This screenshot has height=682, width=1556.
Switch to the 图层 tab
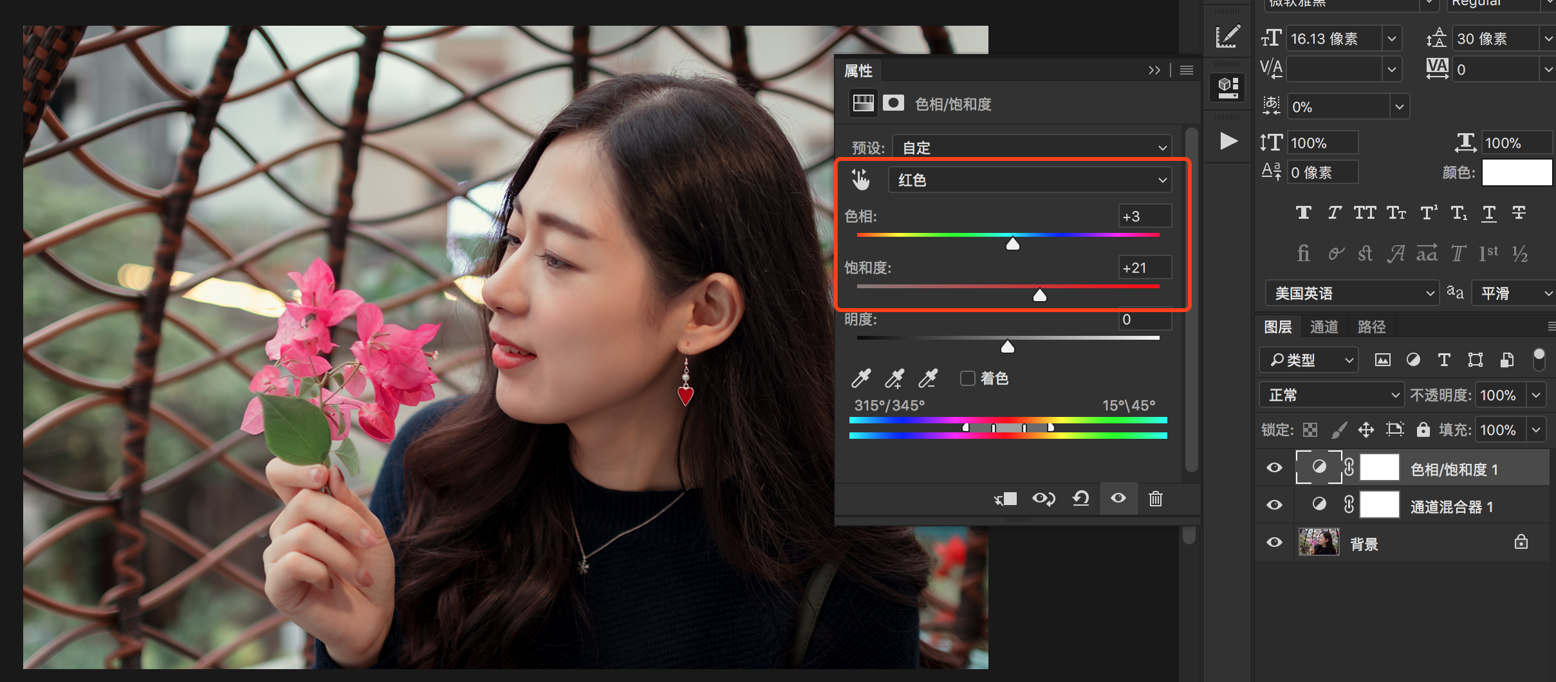(1278, 327)
